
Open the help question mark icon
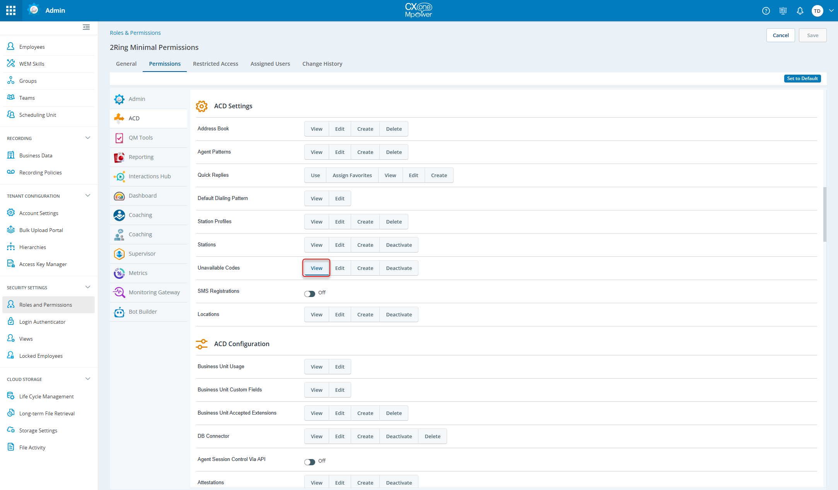click(x=766, y=11)
